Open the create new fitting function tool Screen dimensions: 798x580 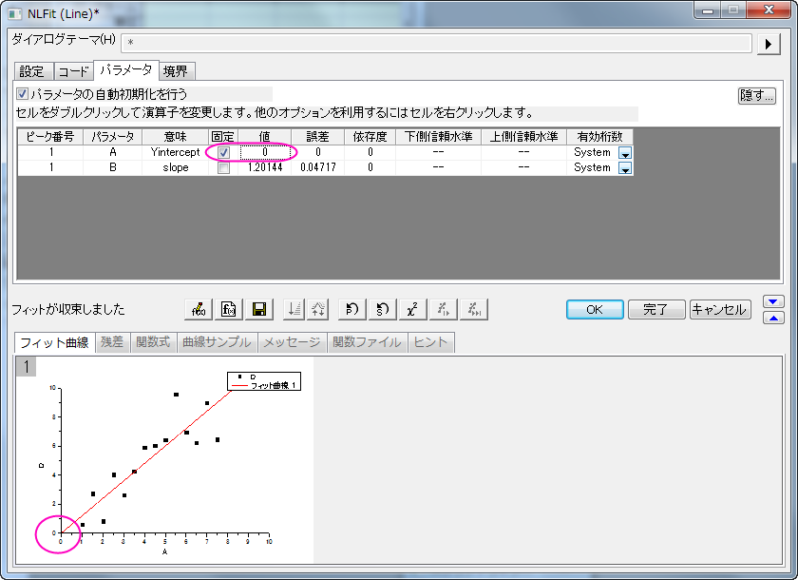tap(229, 309)
